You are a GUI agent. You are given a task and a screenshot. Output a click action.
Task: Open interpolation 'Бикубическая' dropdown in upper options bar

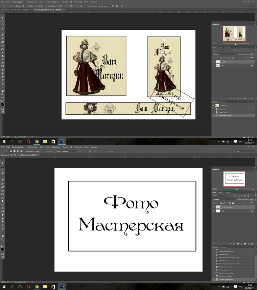104,6
